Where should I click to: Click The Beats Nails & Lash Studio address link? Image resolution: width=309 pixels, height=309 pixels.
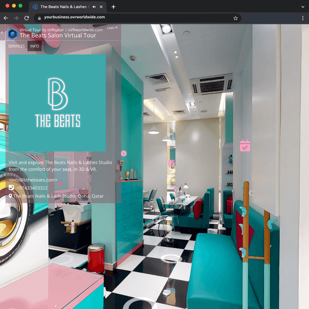pyautogui.click(x=58, y=196)
